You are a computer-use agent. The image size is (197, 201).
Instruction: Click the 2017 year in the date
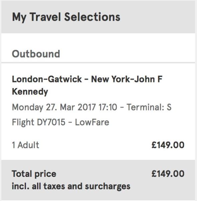point(86,107)
